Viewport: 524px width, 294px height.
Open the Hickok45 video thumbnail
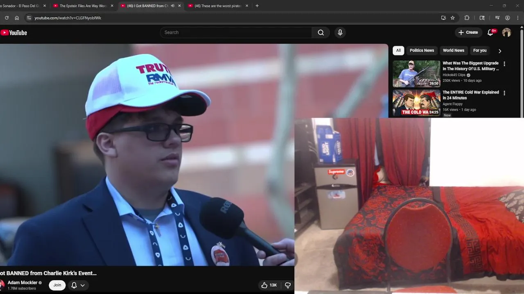(x=416, y=74)
